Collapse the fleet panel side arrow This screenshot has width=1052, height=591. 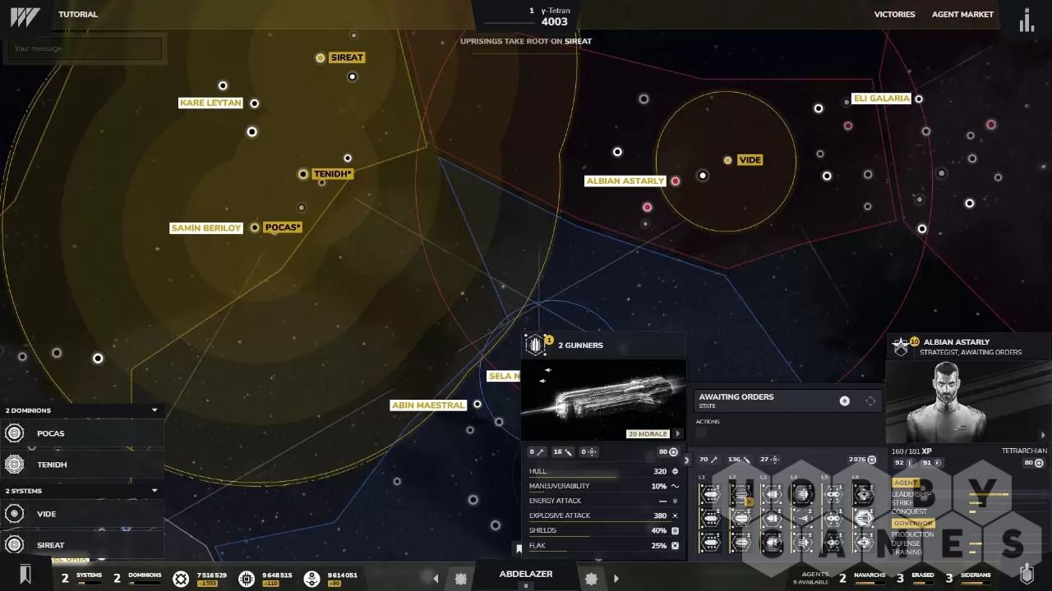pyautogui.click(x=686, y=460)
